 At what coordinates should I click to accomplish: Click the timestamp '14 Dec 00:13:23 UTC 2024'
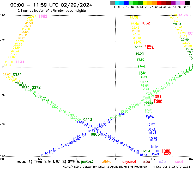click(171, 167)
